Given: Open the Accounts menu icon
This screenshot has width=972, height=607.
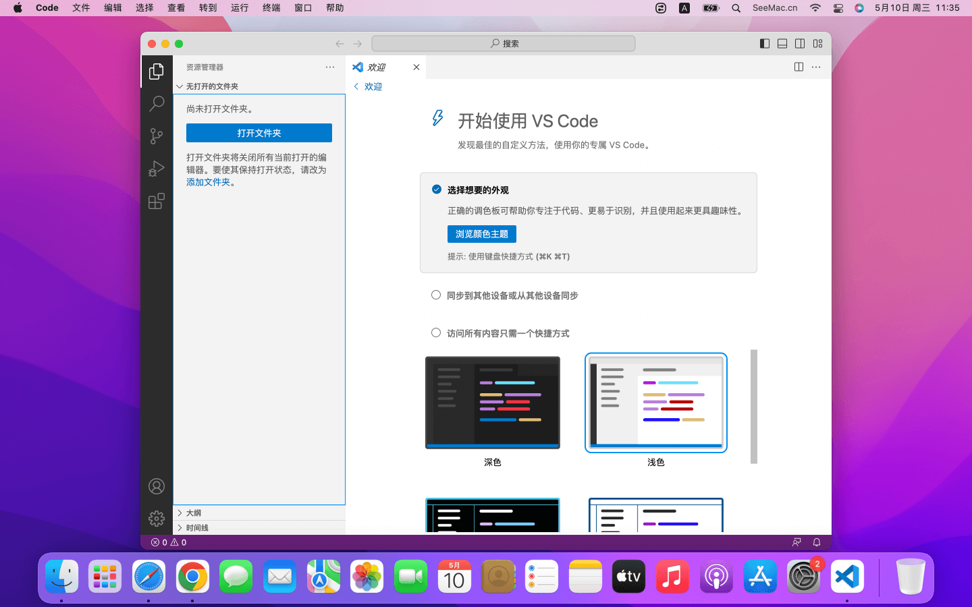Looking at the screenshot, I should coord(157,486).
